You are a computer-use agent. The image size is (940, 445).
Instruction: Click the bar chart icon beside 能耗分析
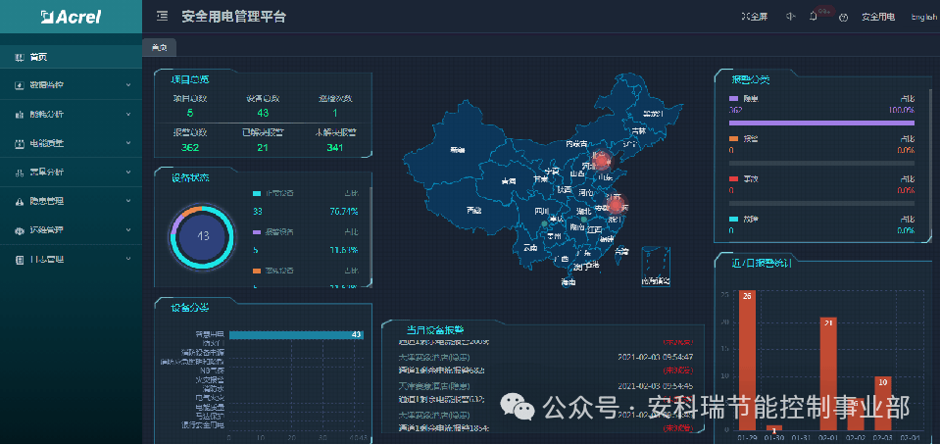click(x=20, y=114)
